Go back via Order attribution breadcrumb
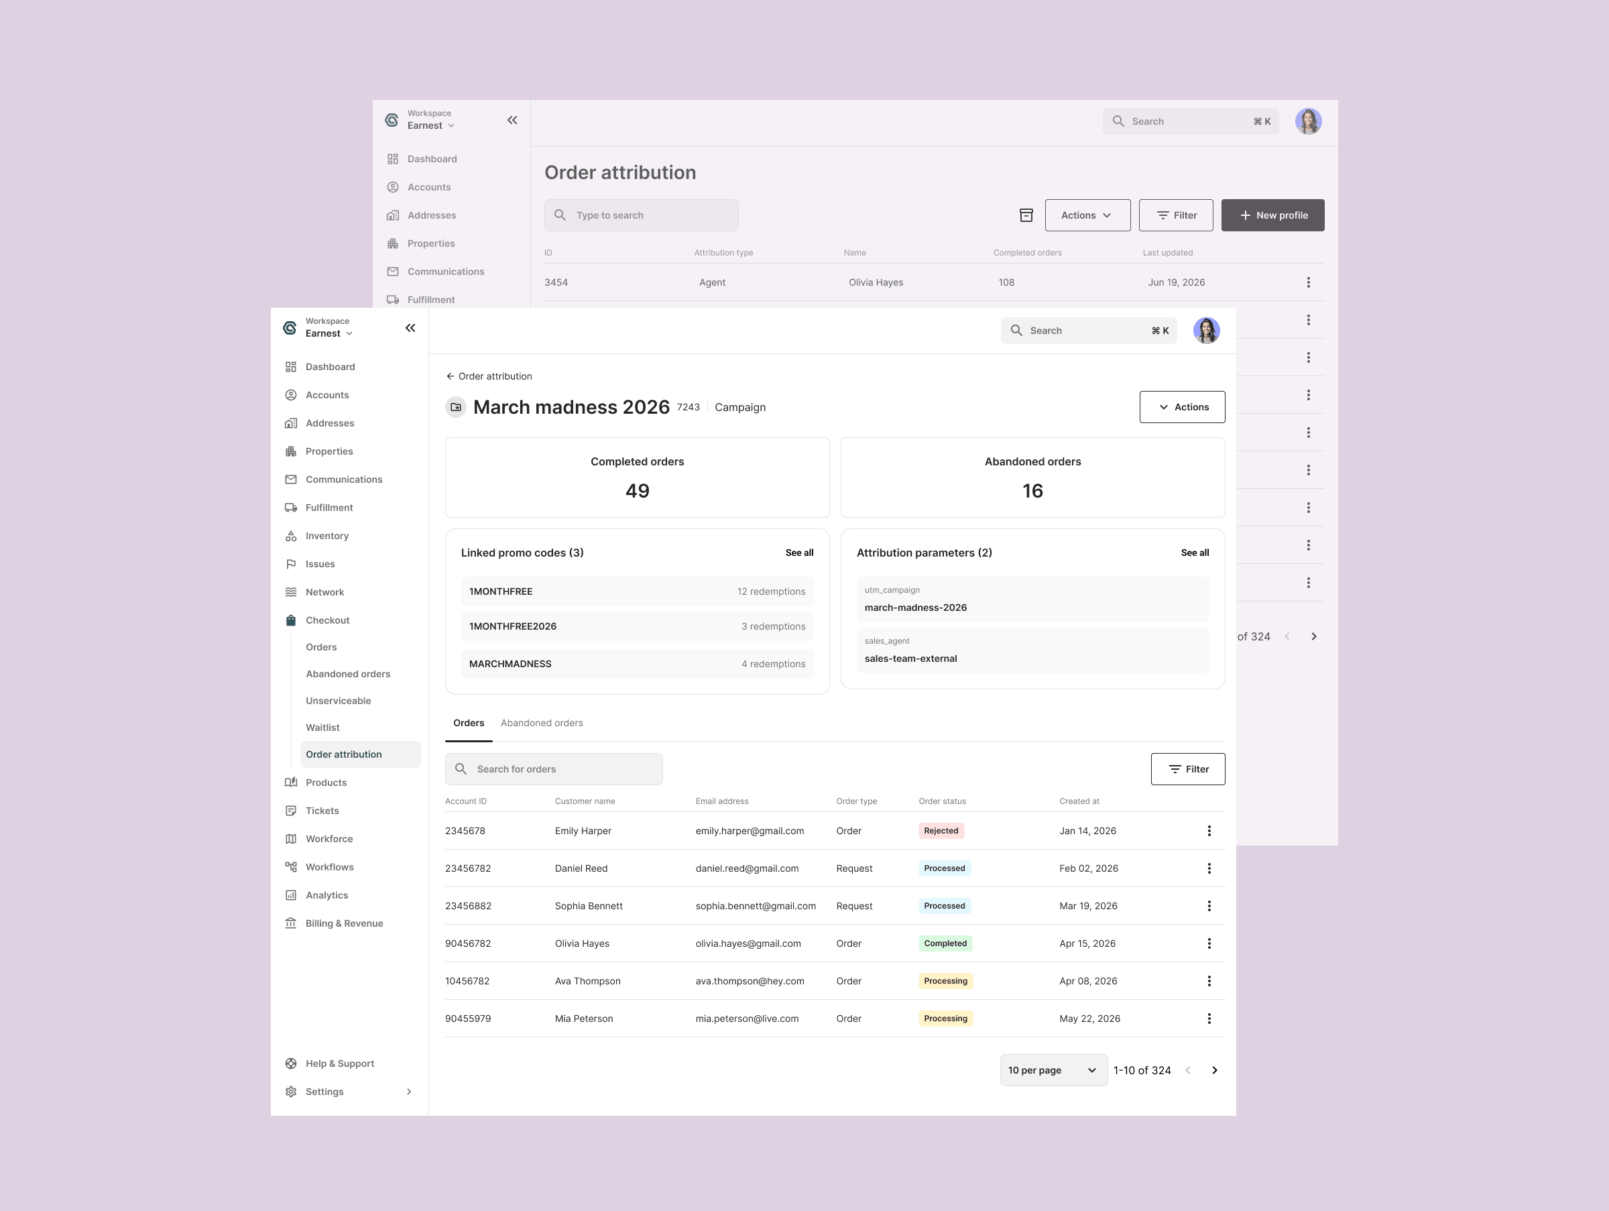 click(489, 376)
